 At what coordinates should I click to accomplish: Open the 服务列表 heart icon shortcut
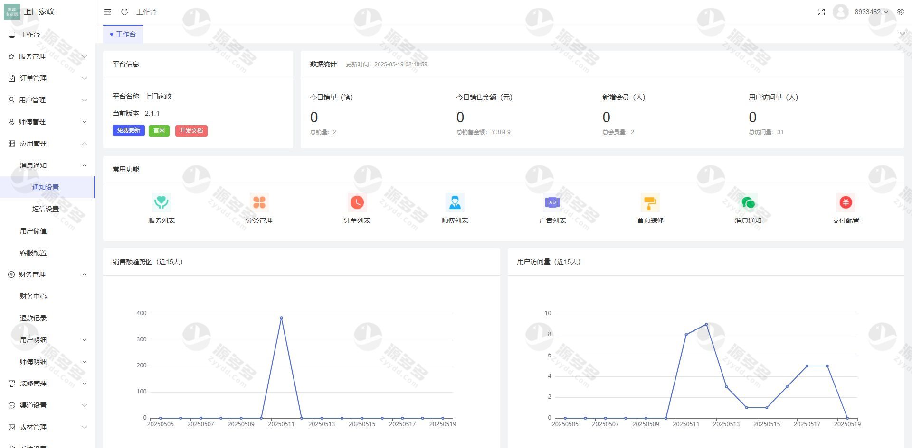(x=161, y=202)
